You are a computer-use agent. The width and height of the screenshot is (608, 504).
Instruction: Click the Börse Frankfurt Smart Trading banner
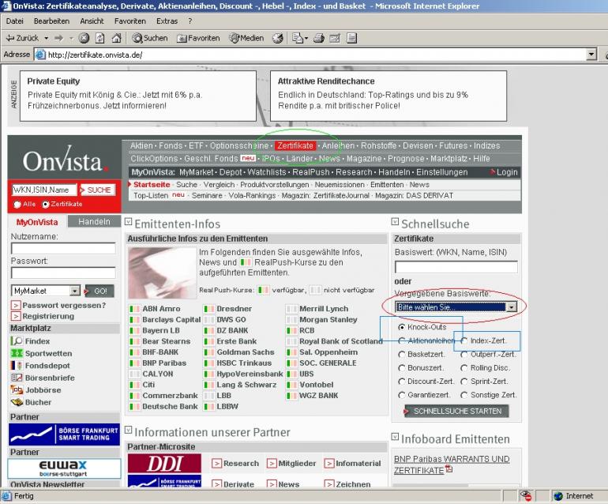click(x=64, y=434)
